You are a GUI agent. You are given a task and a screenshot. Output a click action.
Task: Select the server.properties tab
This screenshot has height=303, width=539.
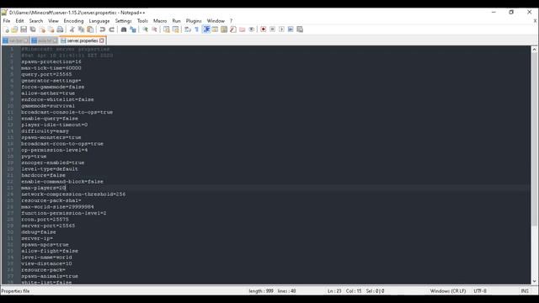(x=83, y=40)
